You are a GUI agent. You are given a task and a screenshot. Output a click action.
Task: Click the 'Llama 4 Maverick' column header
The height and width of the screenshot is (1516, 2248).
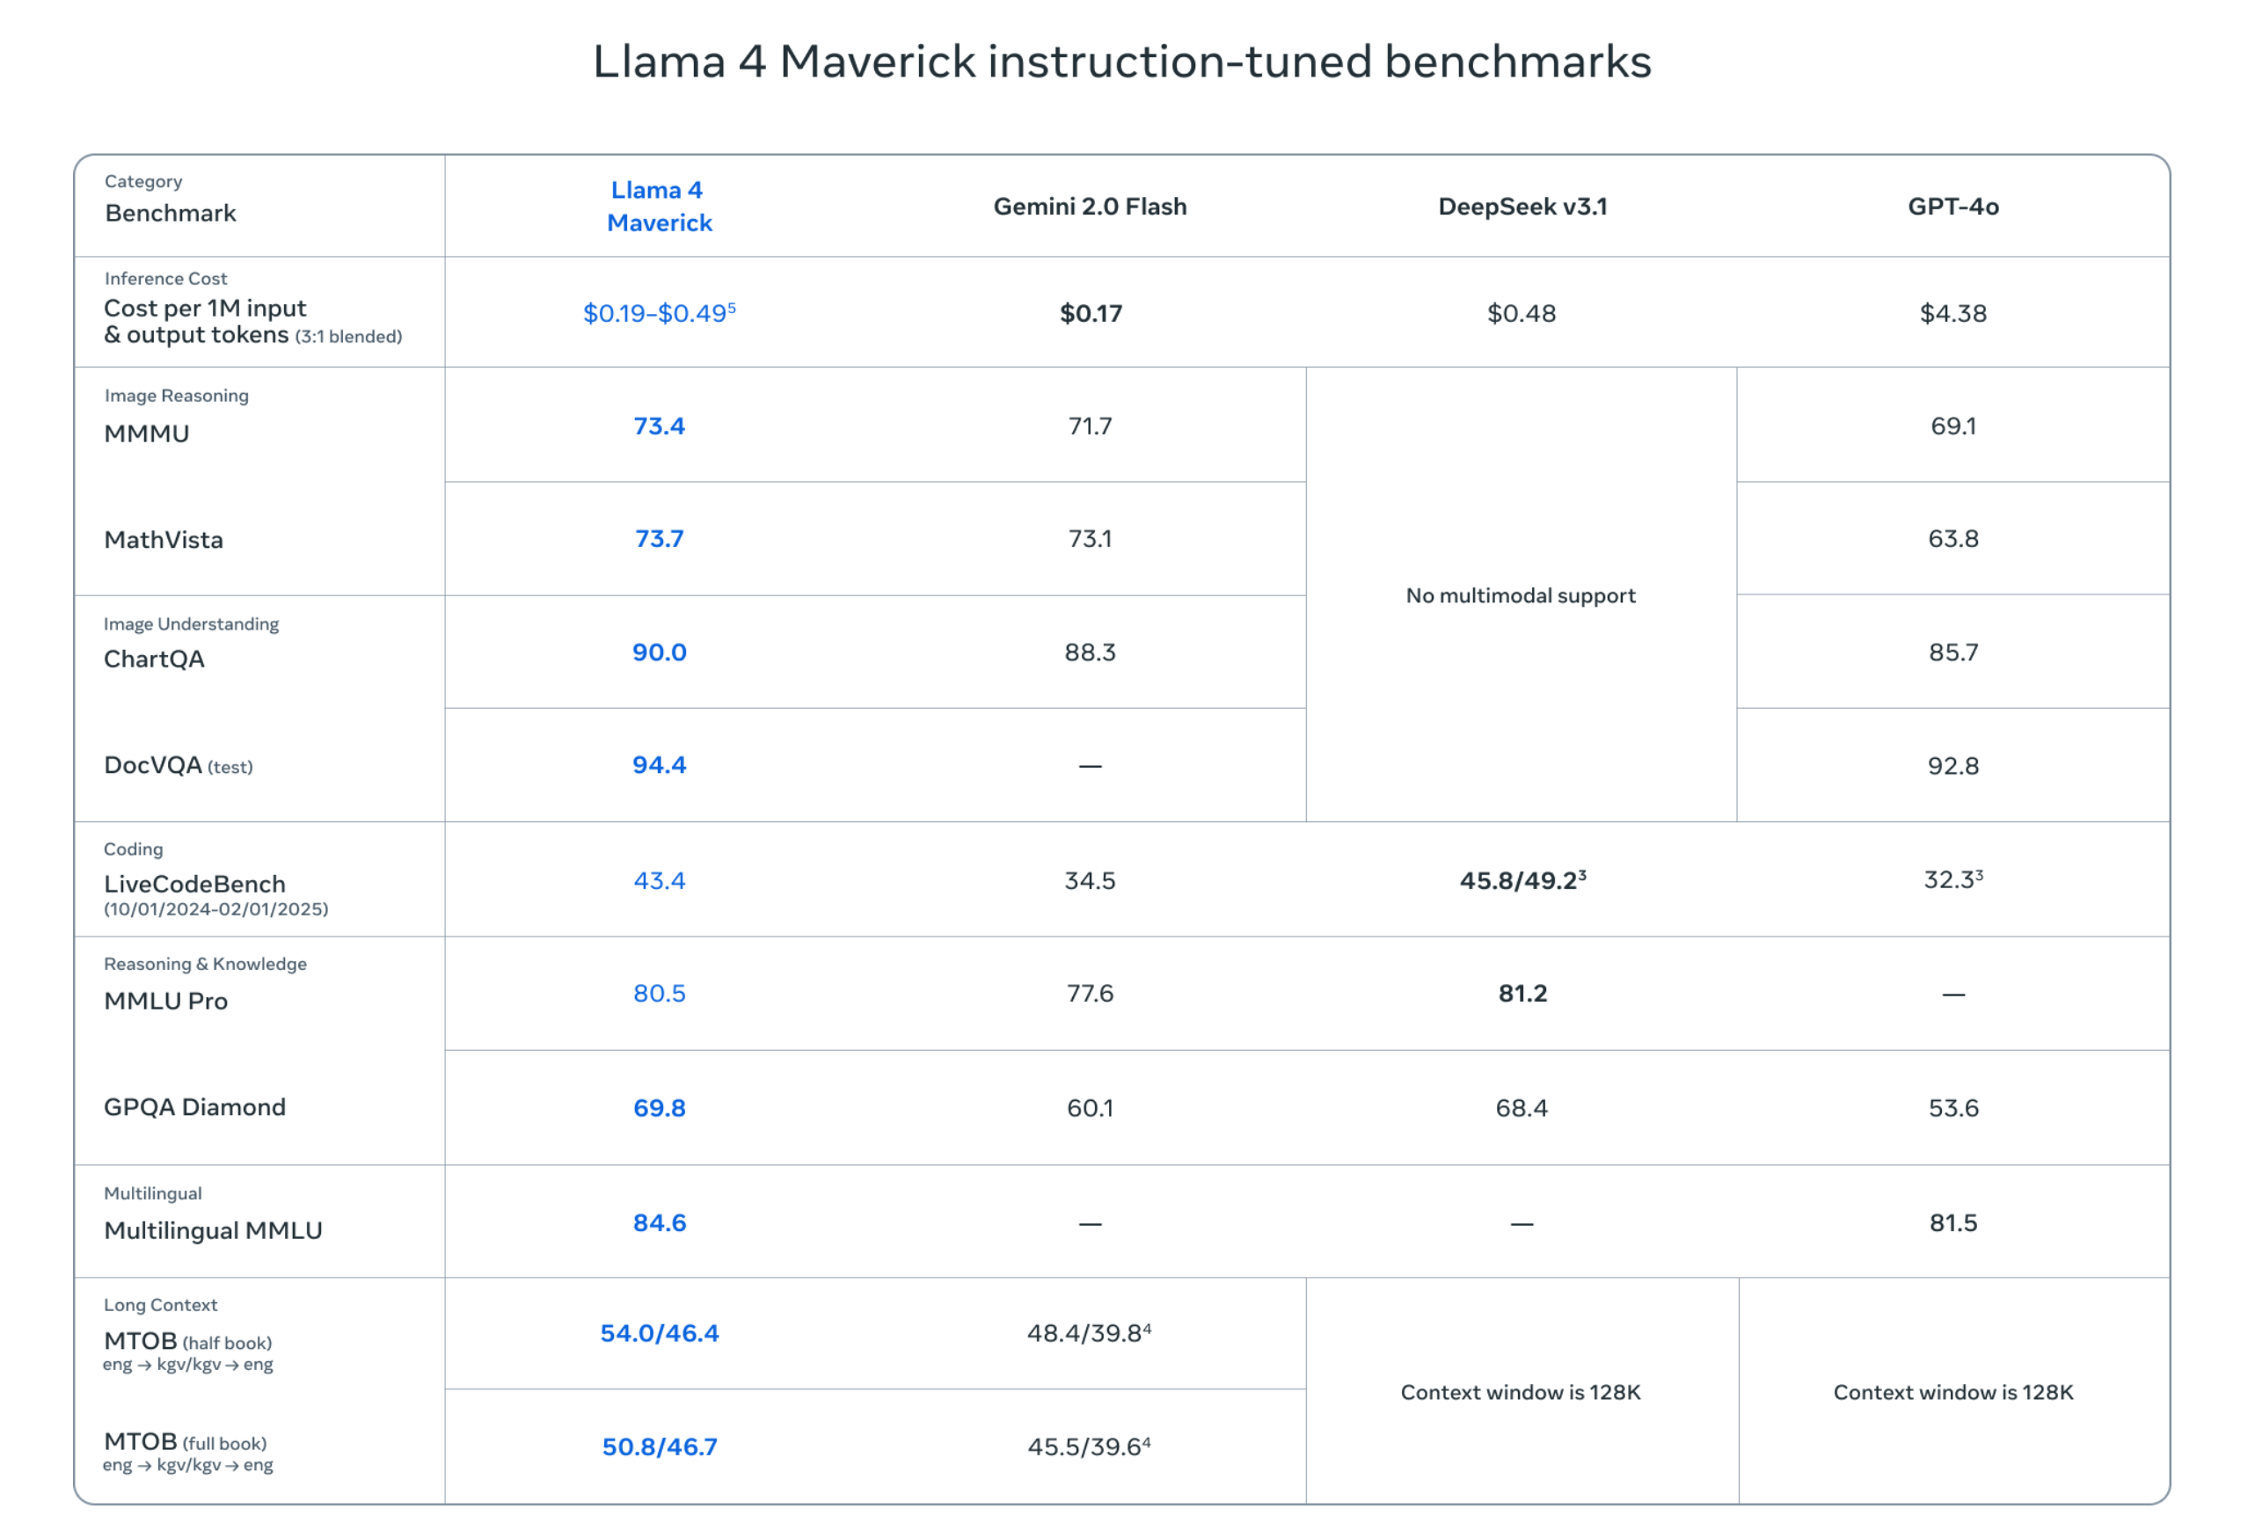tap(660, 206)
